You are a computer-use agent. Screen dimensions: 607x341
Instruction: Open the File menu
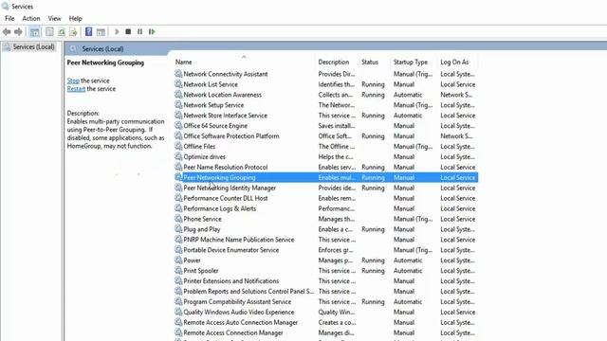coord(9,19)
